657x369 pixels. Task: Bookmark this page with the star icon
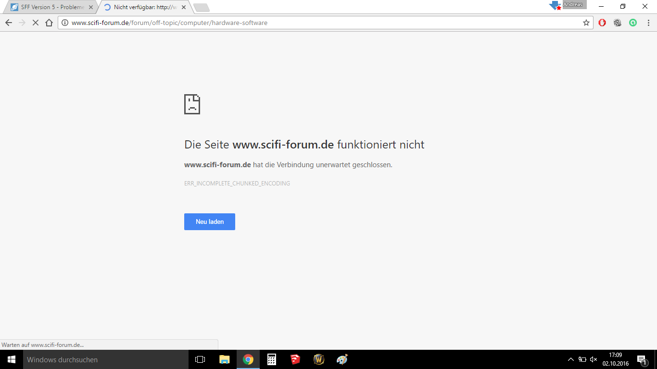click(x=586, y=23)
